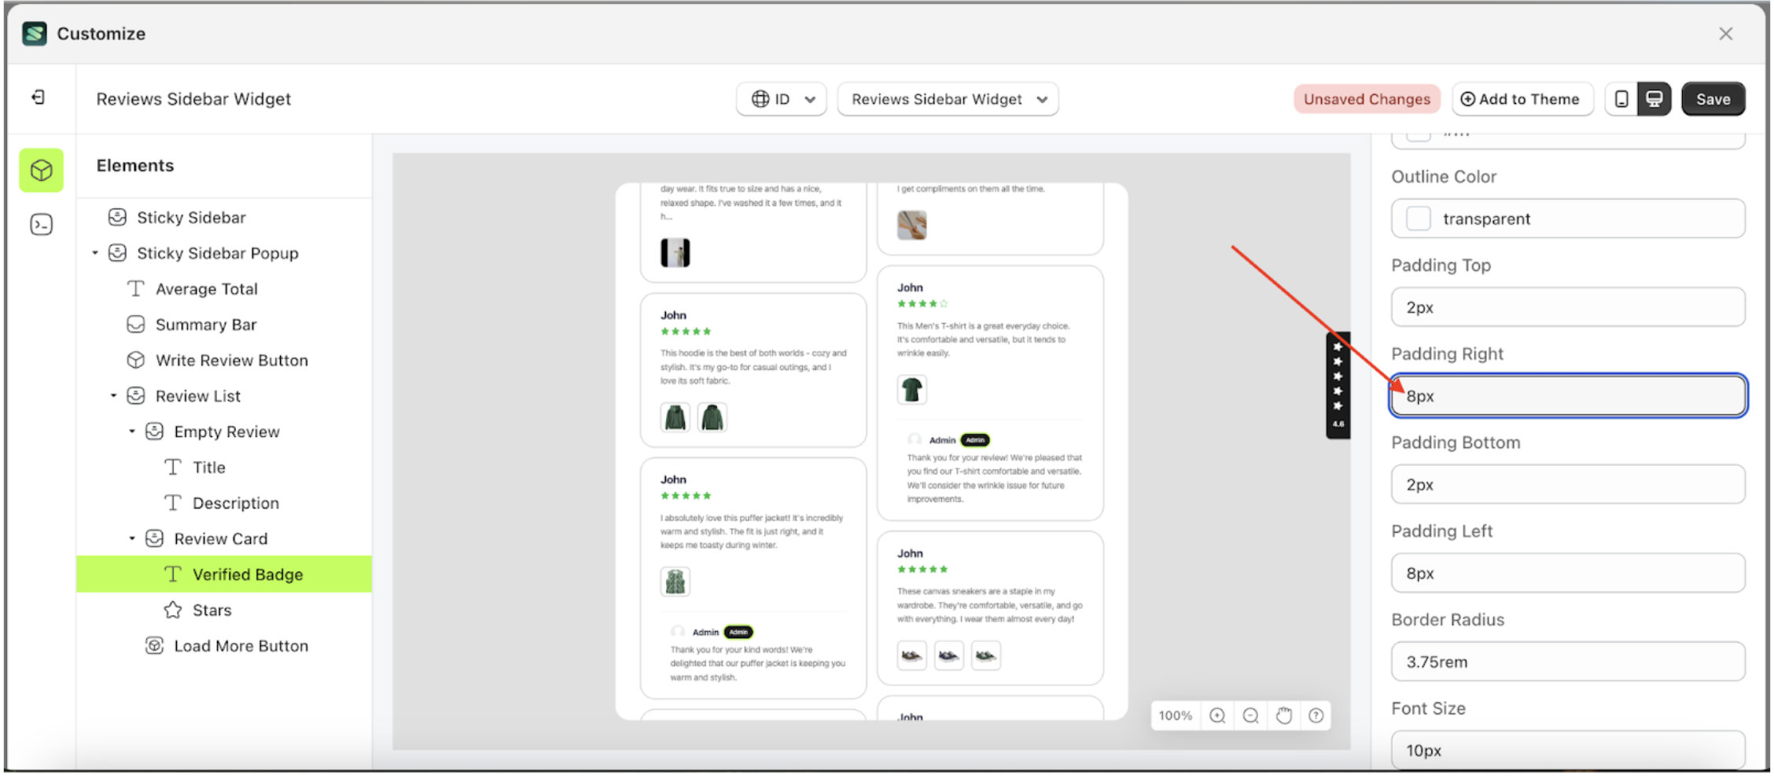Click the transparent Outline Color swatch
The width and height of the screenshot is (1774, 781).
pyautogui.click(x=1418, y=218)
